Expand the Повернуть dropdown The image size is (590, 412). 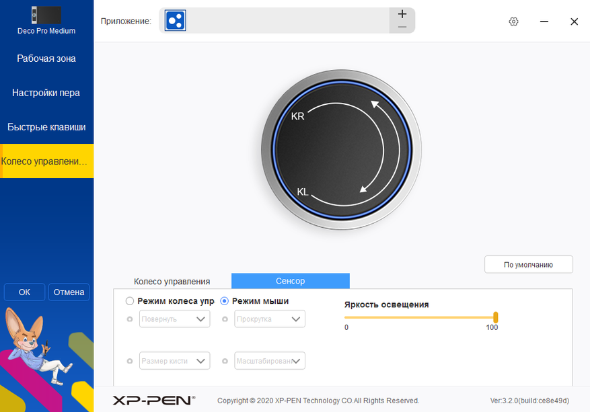click(x=175, y=319)
